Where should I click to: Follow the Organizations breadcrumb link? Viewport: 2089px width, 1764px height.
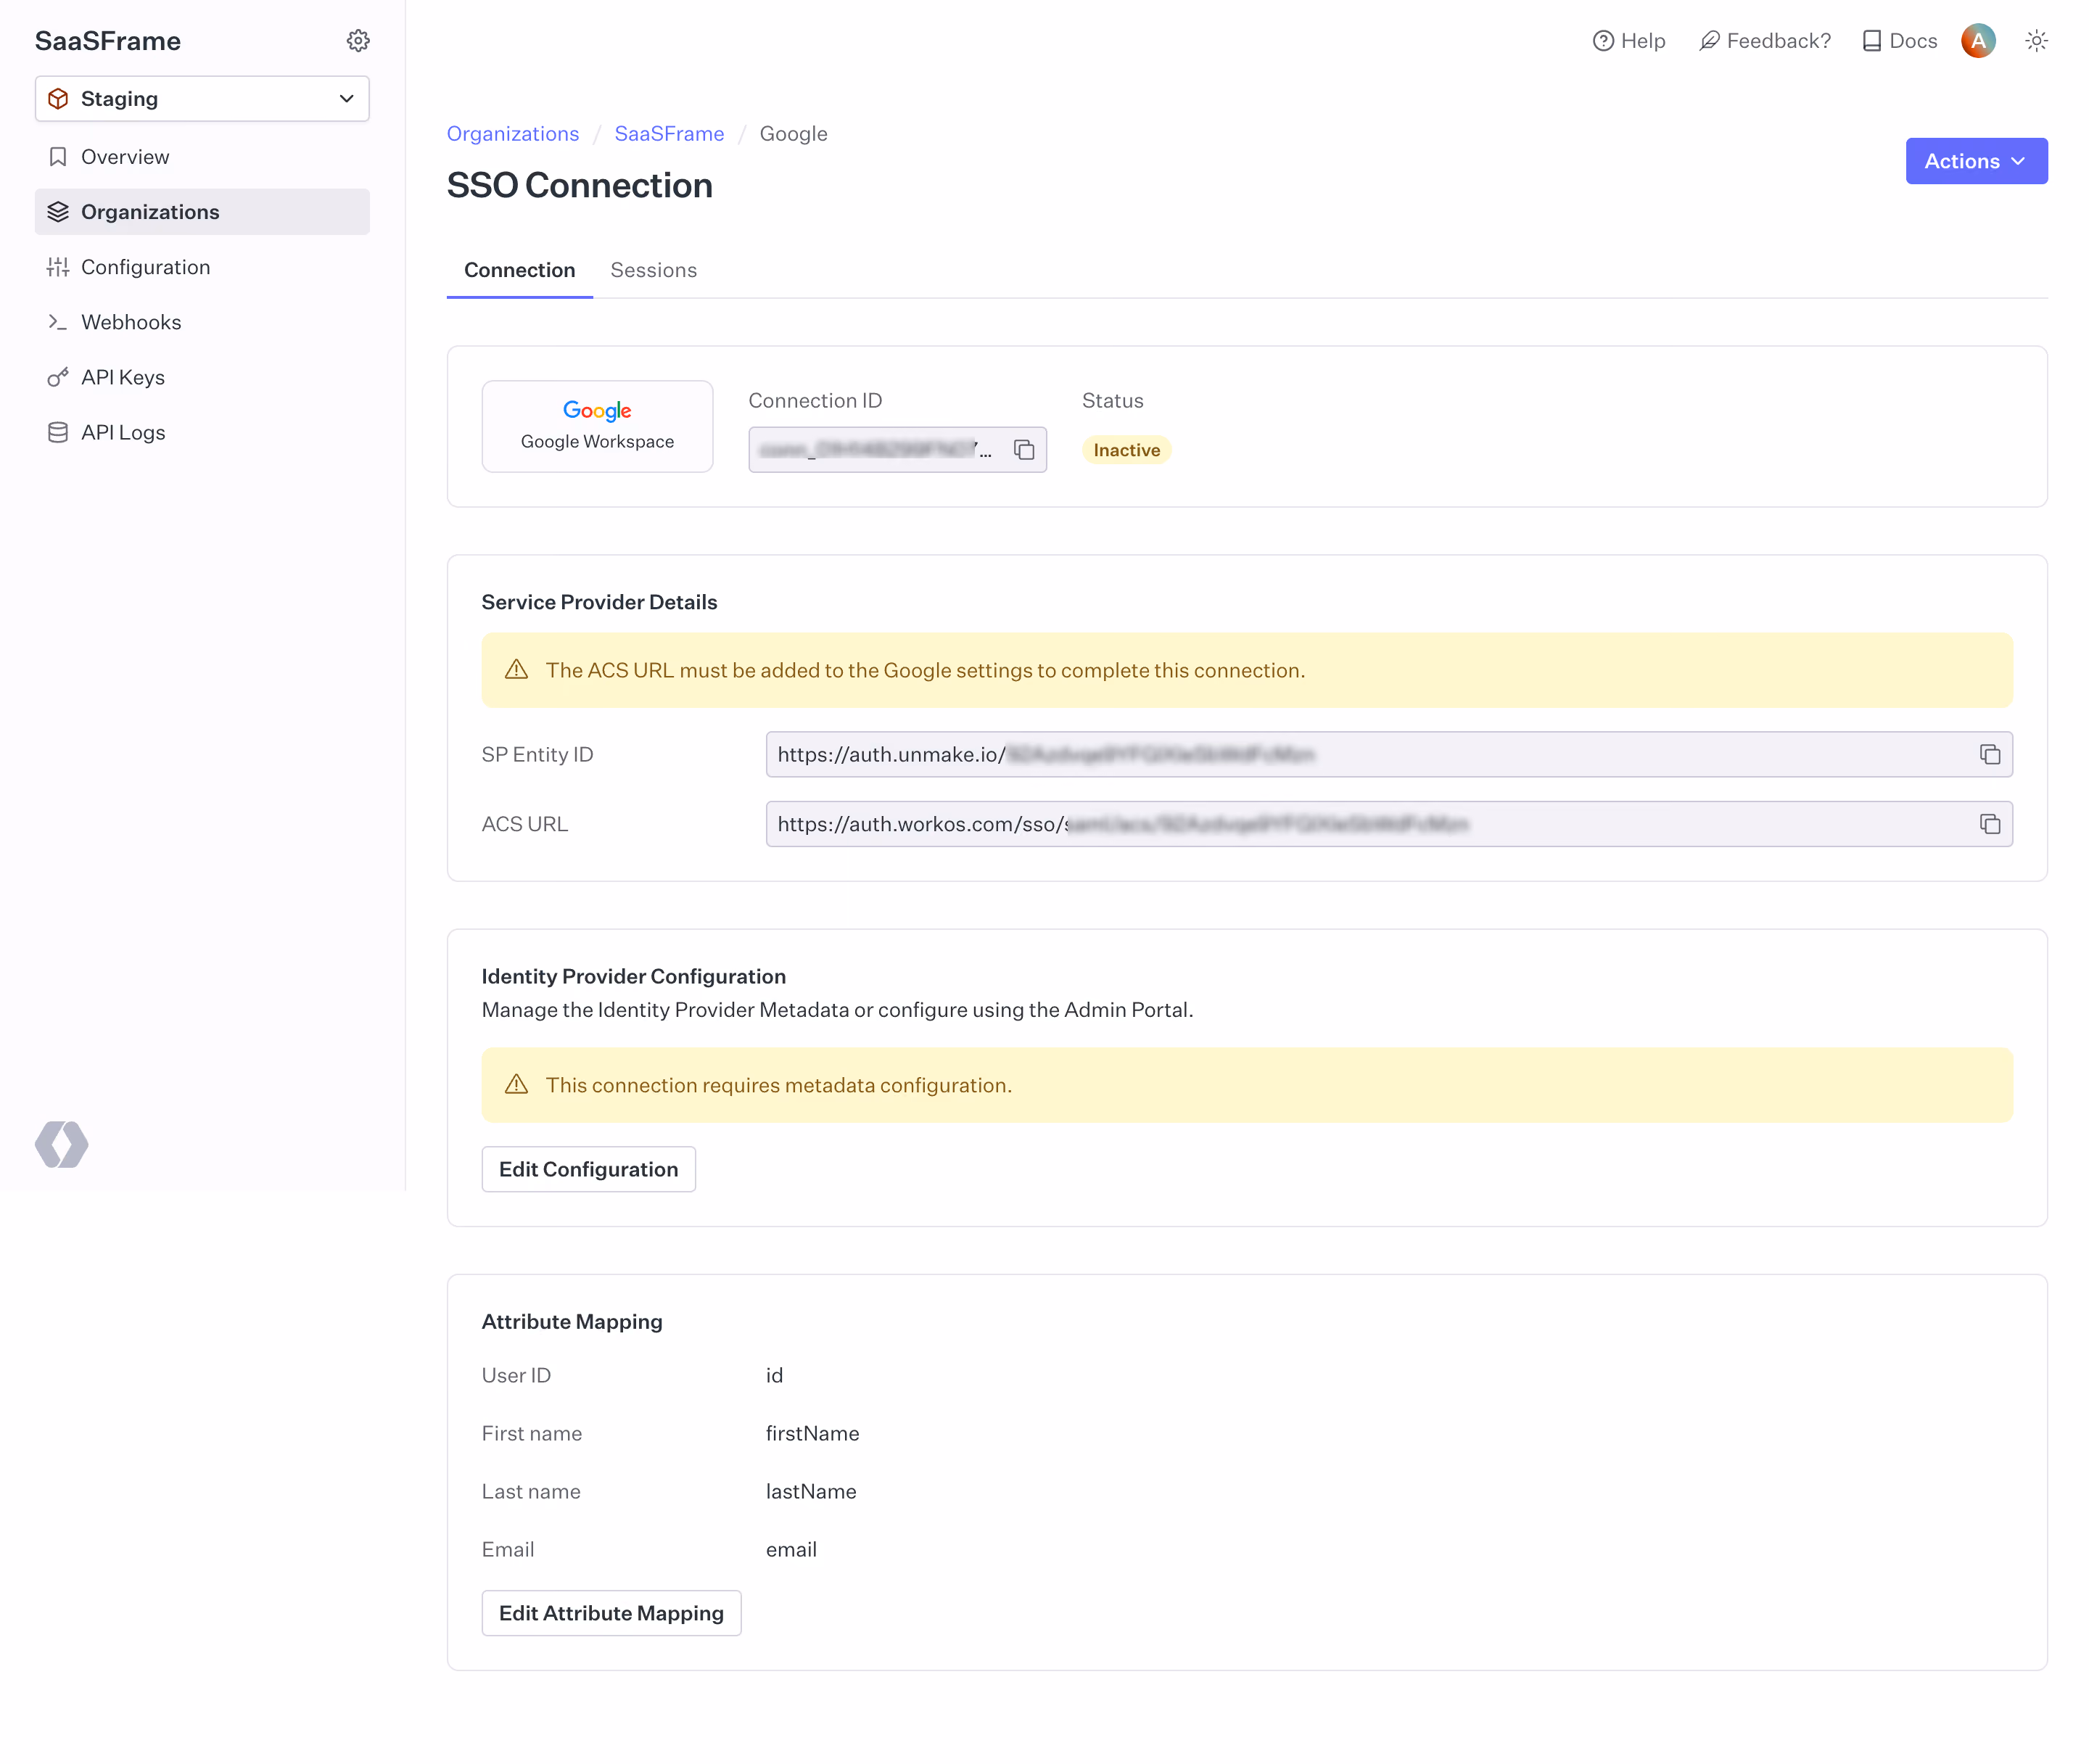click(x=512, y=134)
